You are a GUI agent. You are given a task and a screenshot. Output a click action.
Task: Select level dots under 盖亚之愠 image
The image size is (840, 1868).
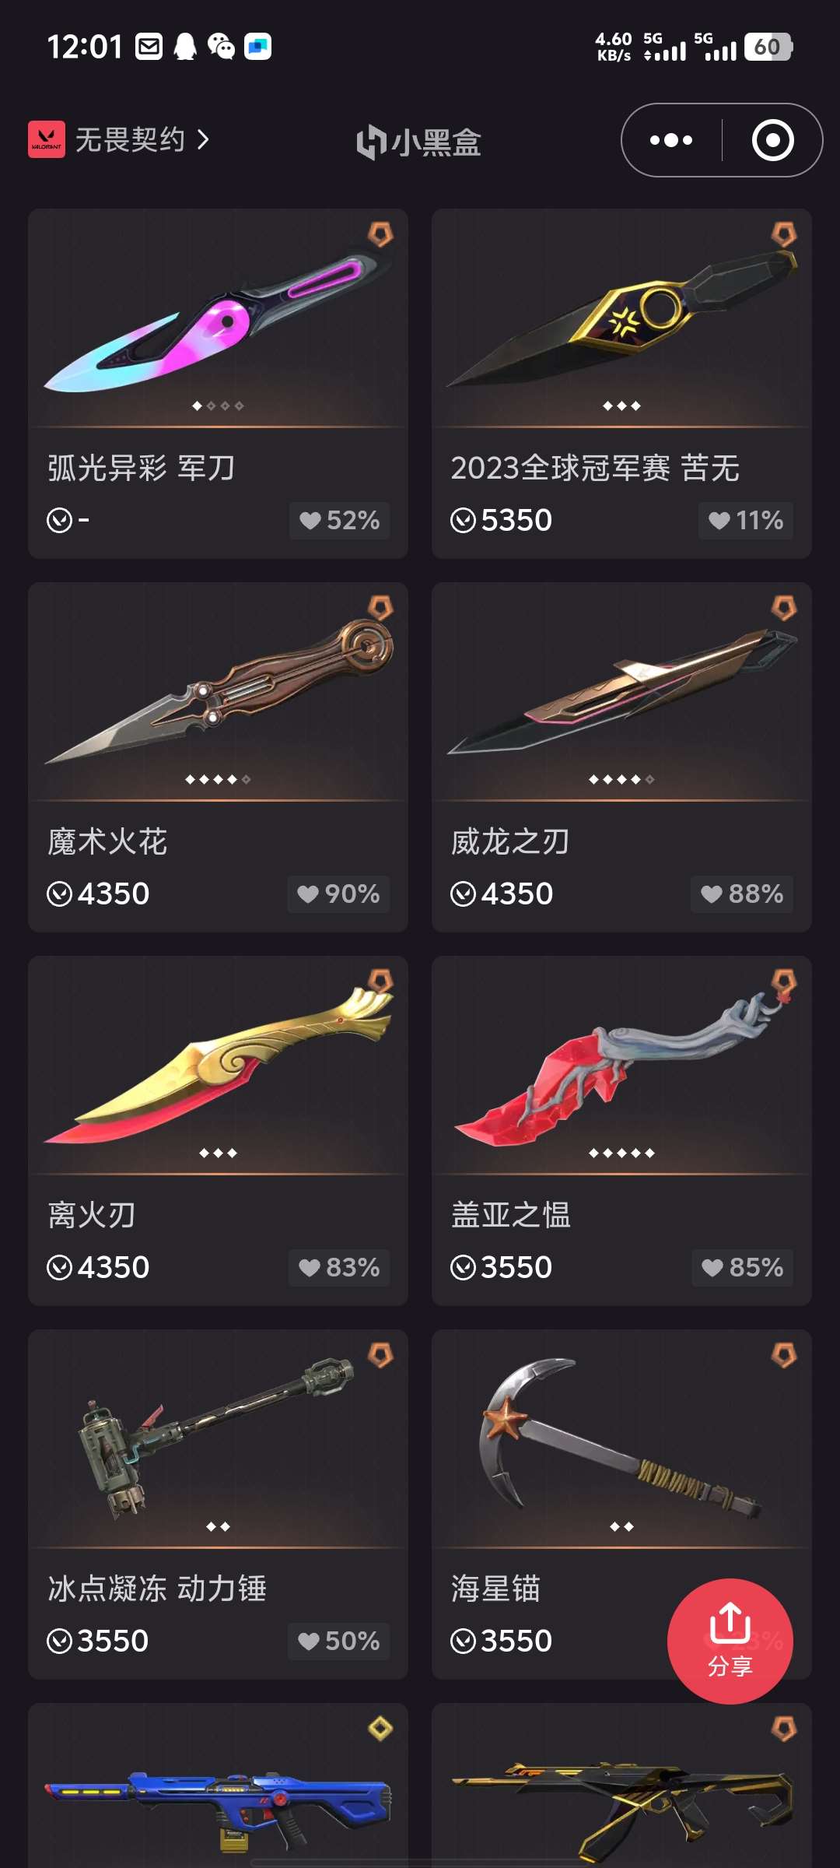pyautogui.click(x=621, y=1153)
